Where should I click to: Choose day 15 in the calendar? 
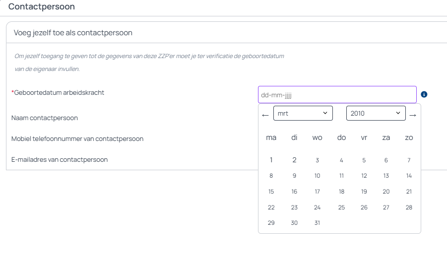(x=271, y=192)
